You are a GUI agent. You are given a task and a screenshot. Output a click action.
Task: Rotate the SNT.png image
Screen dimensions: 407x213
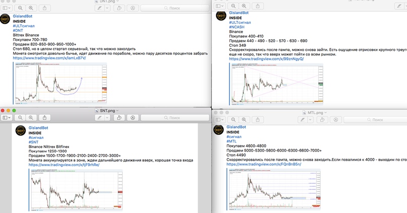click(119, 118)
